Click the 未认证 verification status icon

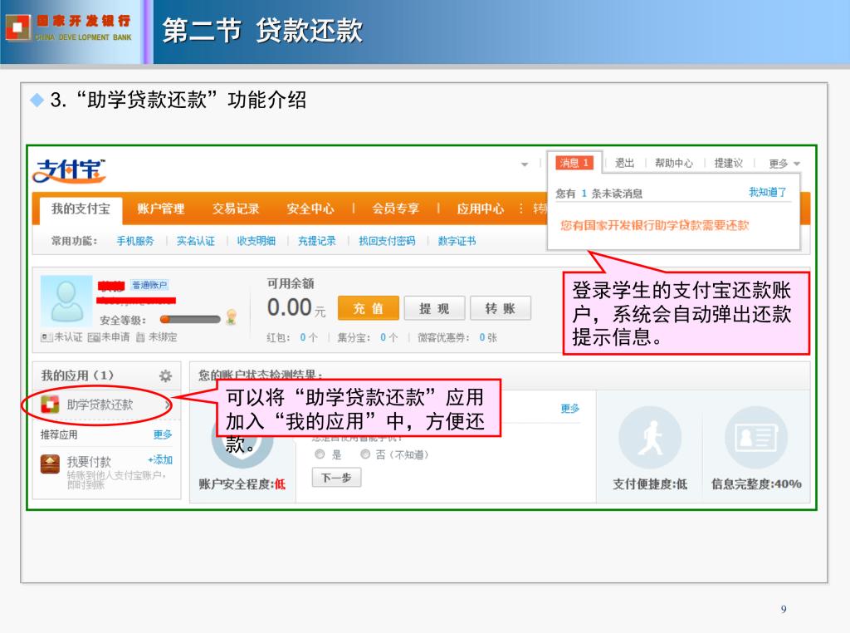point(47,337)
